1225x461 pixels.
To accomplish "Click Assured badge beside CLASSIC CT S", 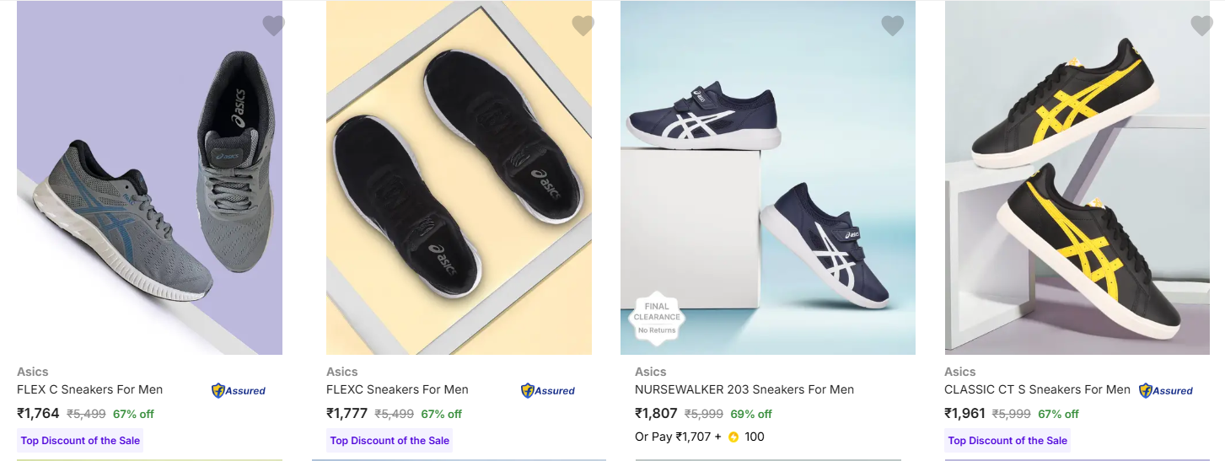I will click(x=1166, y=390).
